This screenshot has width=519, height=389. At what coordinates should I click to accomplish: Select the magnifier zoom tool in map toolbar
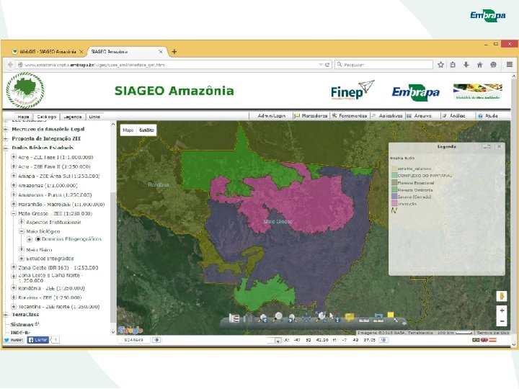click(278, 316)
